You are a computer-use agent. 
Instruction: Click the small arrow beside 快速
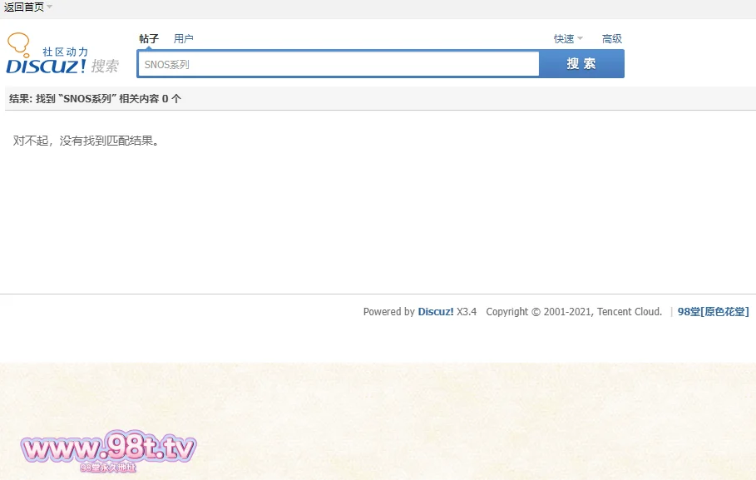point(580,38)
